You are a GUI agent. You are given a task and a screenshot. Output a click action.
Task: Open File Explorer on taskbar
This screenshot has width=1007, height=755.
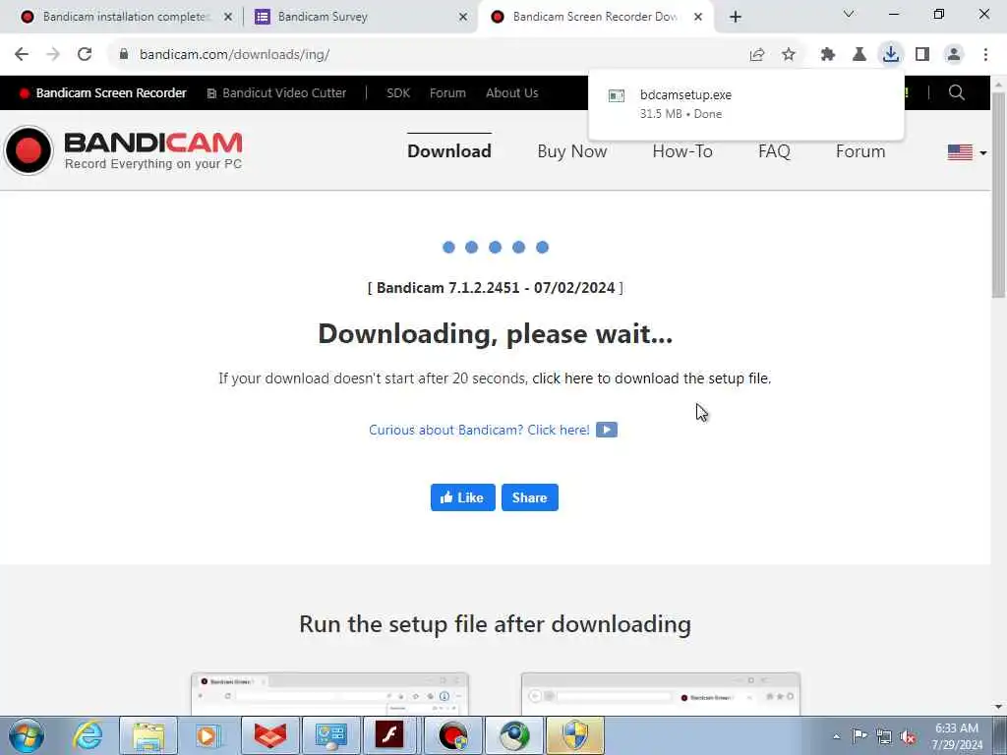point(148,735)
